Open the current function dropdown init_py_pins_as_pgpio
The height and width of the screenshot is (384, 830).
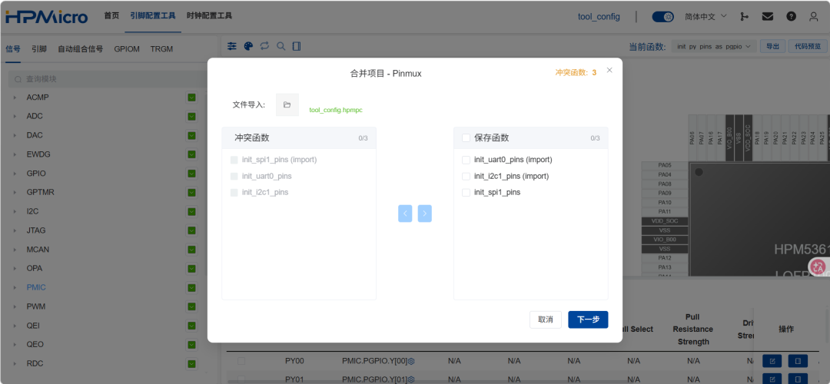pyautogui.click(x=713, y=47)
